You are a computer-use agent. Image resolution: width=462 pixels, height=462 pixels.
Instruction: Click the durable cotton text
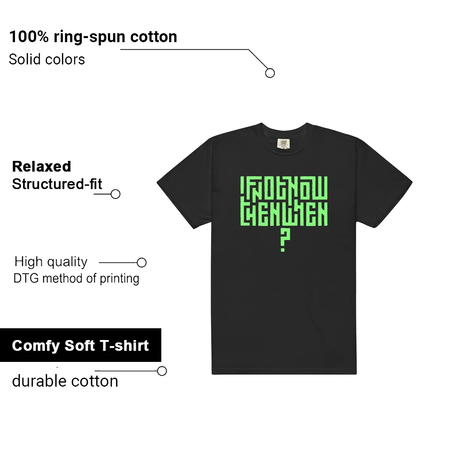(65, 381)
